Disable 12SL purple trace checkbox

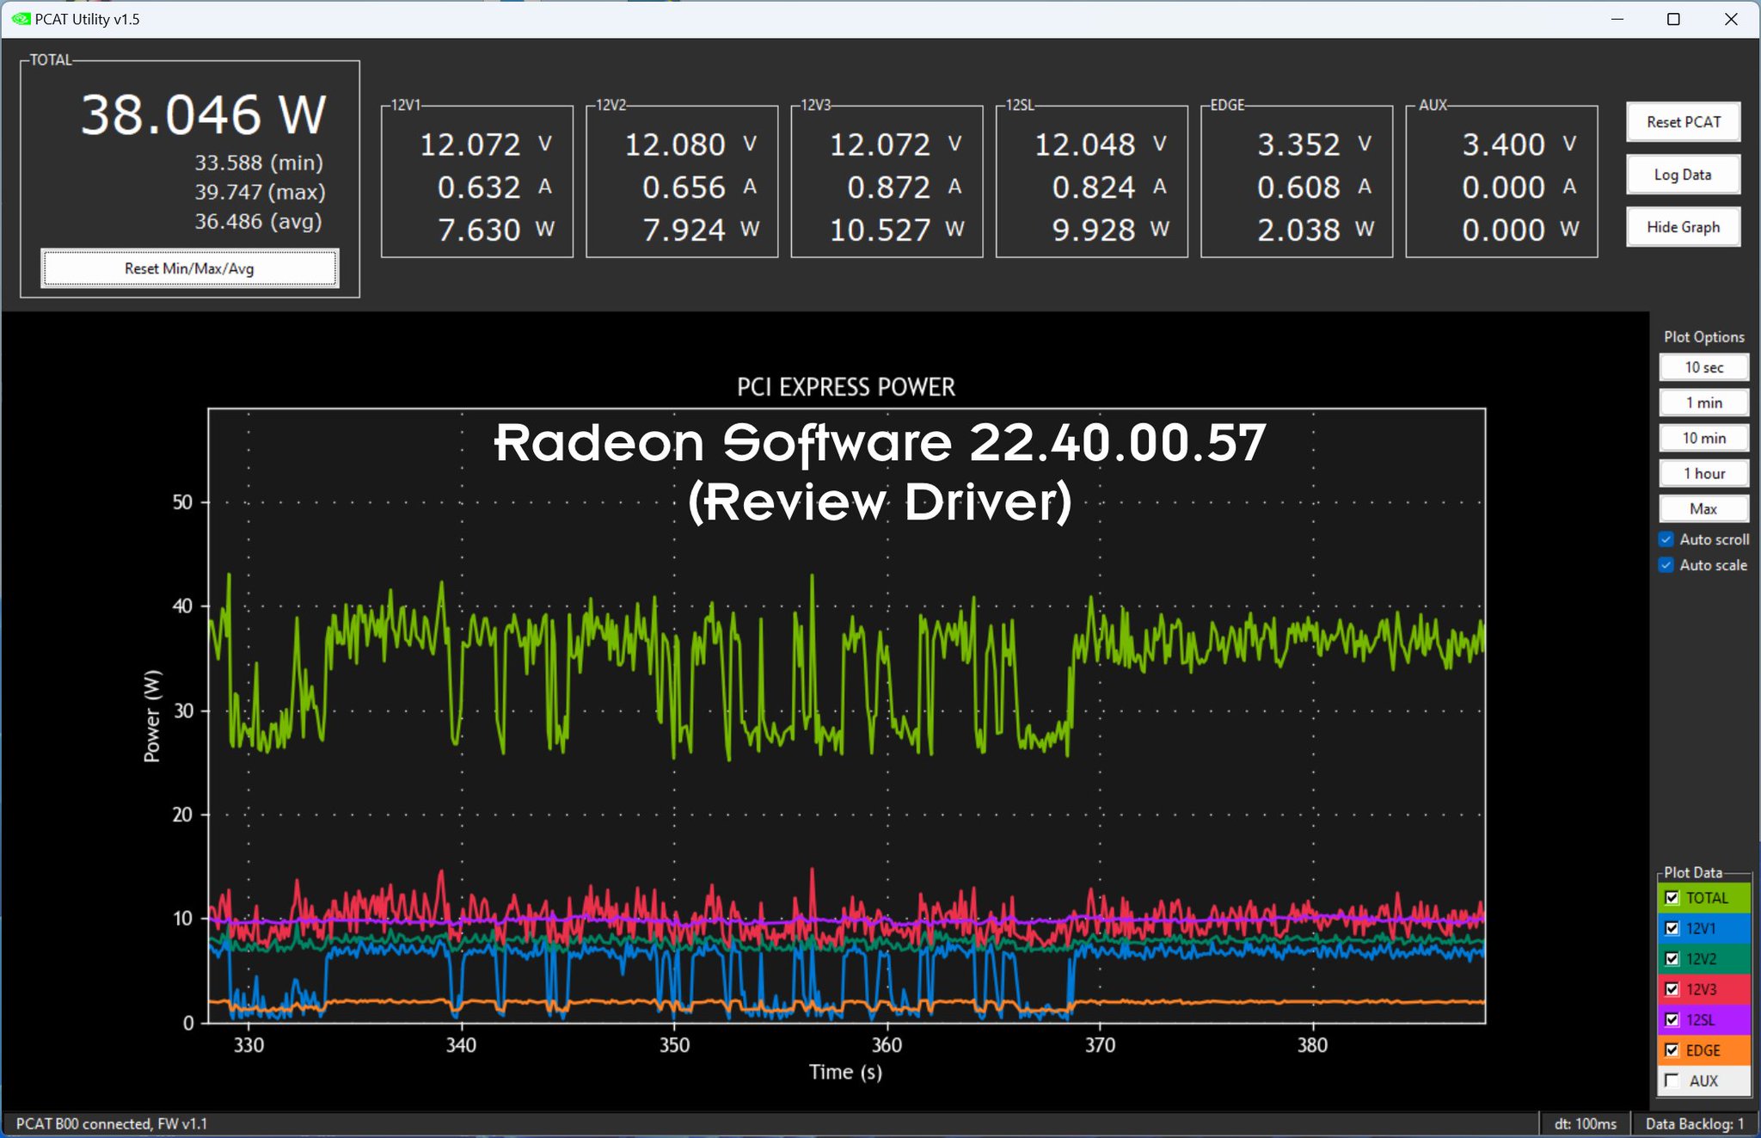(x=1672, y=1020)
